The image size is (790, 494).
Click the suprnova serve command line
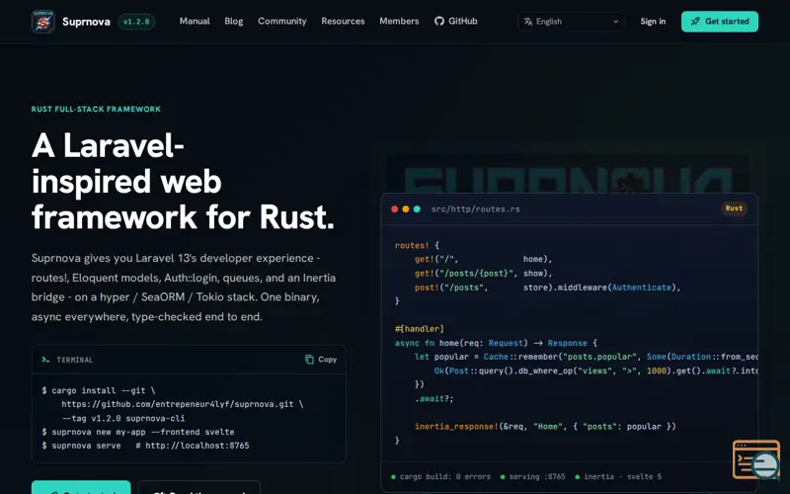tap(145, 446)
